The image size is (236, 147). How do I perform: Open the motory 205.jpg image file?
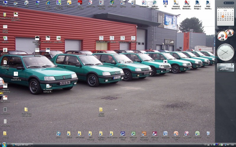pyautogui.click(x=5, y=27)
